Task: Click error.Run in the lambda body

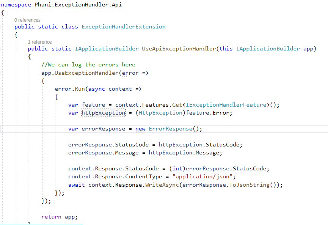Action: 70,89
